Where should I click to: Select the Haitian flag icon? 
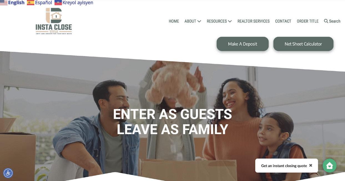(58, 3)
